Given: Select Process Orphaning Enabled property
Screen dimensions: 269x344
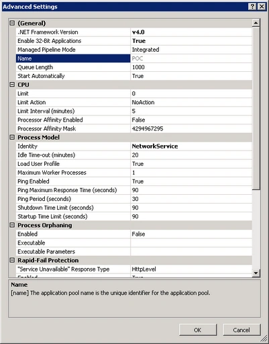Looking at the screenshot, I should pos(73,234).
